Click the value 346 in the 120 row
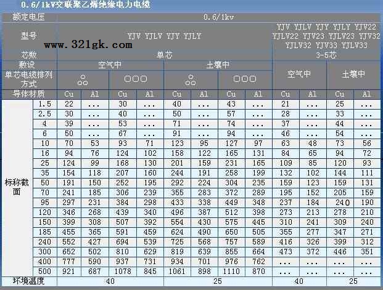The width and height of the screenshot is (383, 290). pyautogui.click(x=68, y=212)
